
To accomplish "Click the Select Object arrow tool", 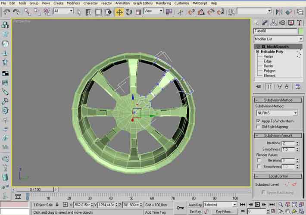I will click(79, 12).
